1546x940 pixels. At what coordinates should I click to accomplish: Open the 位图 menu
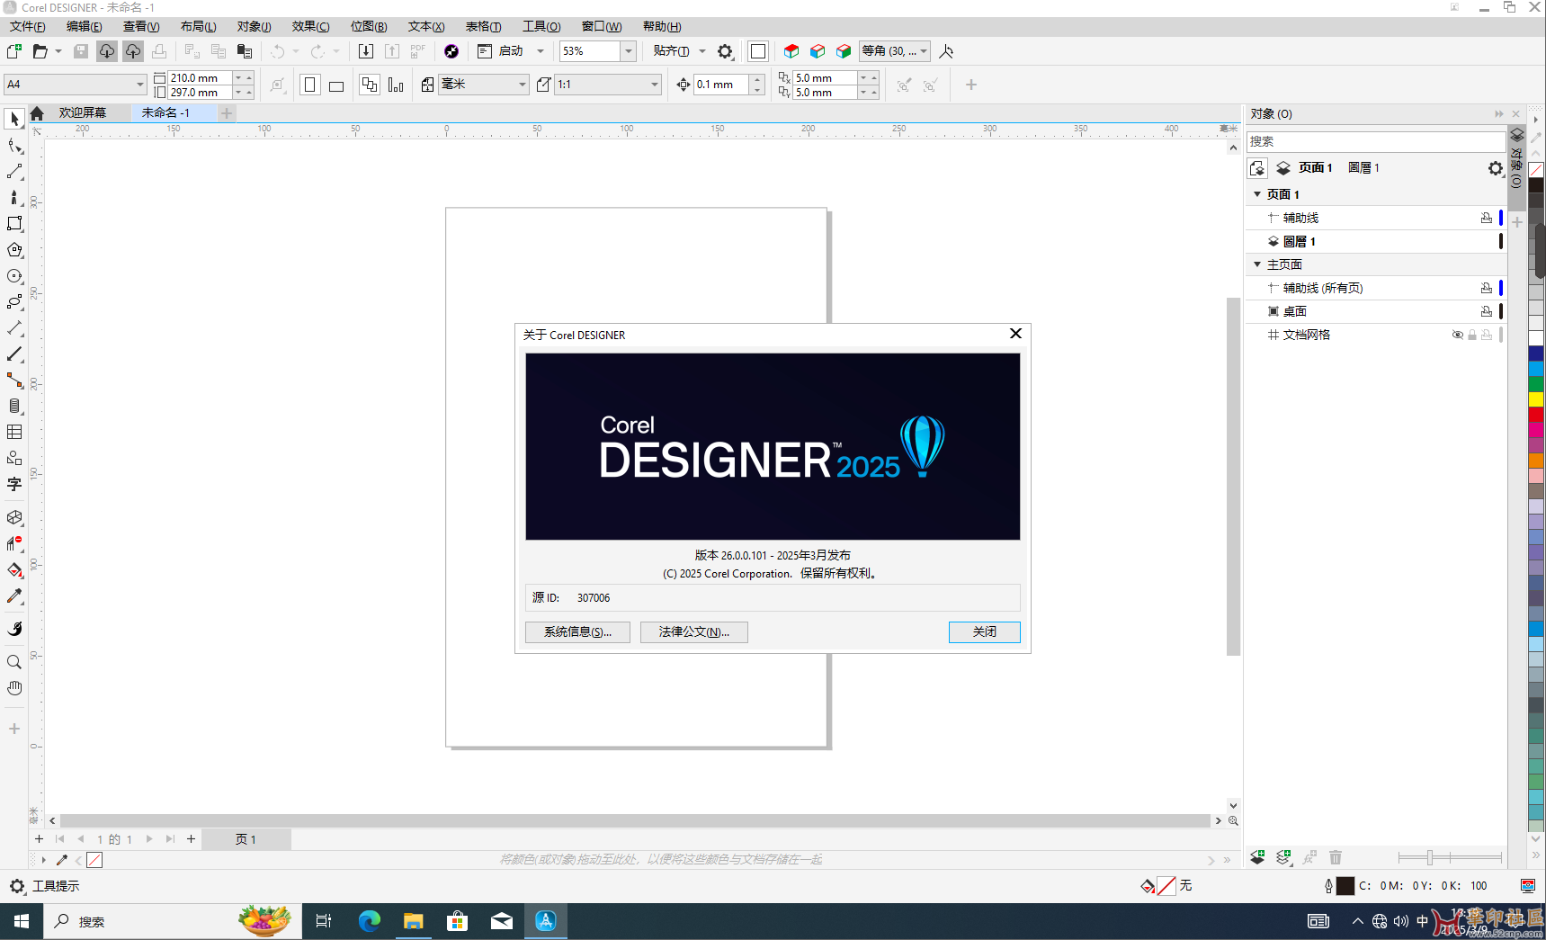click(369, 26)
